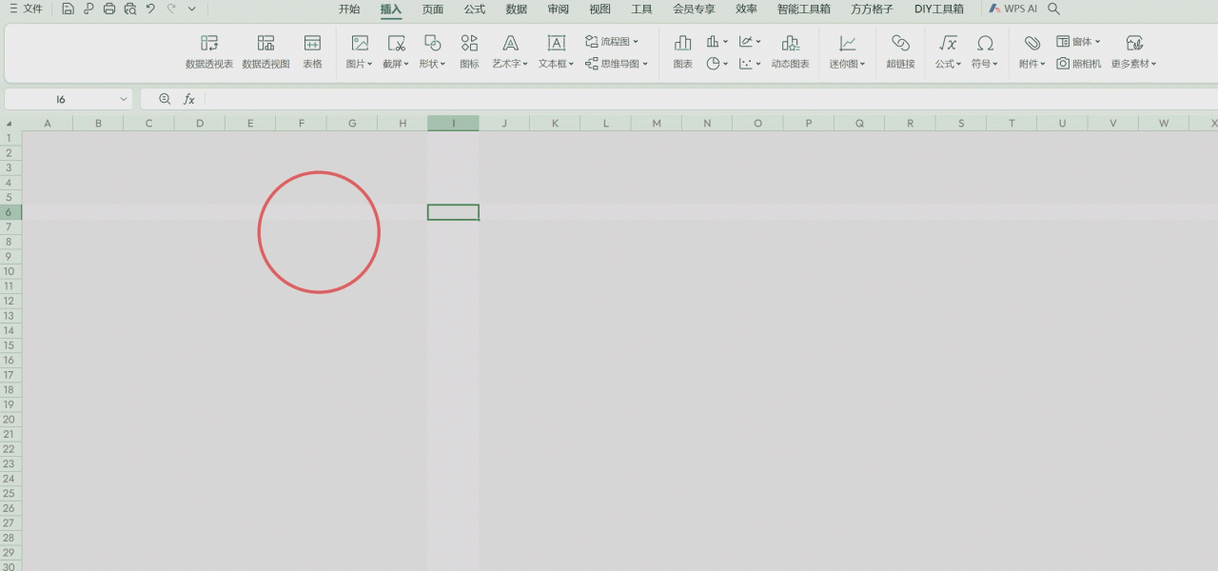Select row 15 header
Image resolution: width=1218 pixels, height=571 pixels.
(10, 345)
